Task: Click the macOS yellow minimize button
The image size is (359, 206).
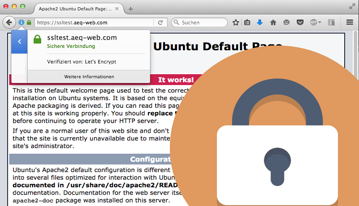Action: click(14, 6)
